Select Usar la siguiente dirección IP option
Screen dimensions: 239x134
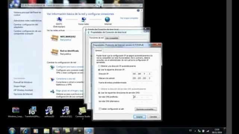point(99,70)
